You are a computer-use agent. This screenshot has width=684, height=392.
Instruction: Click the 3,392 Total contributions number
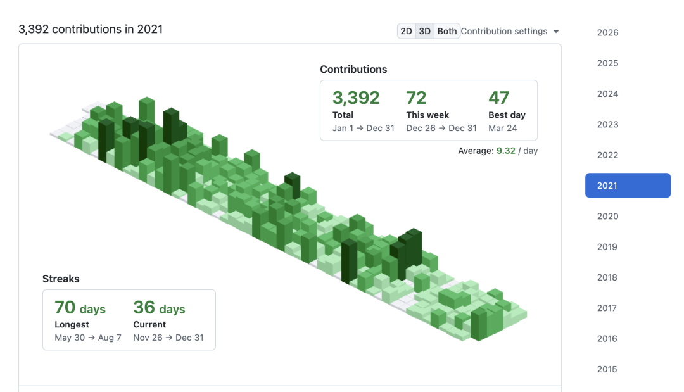pyautogui.click(x=356, y=98)
